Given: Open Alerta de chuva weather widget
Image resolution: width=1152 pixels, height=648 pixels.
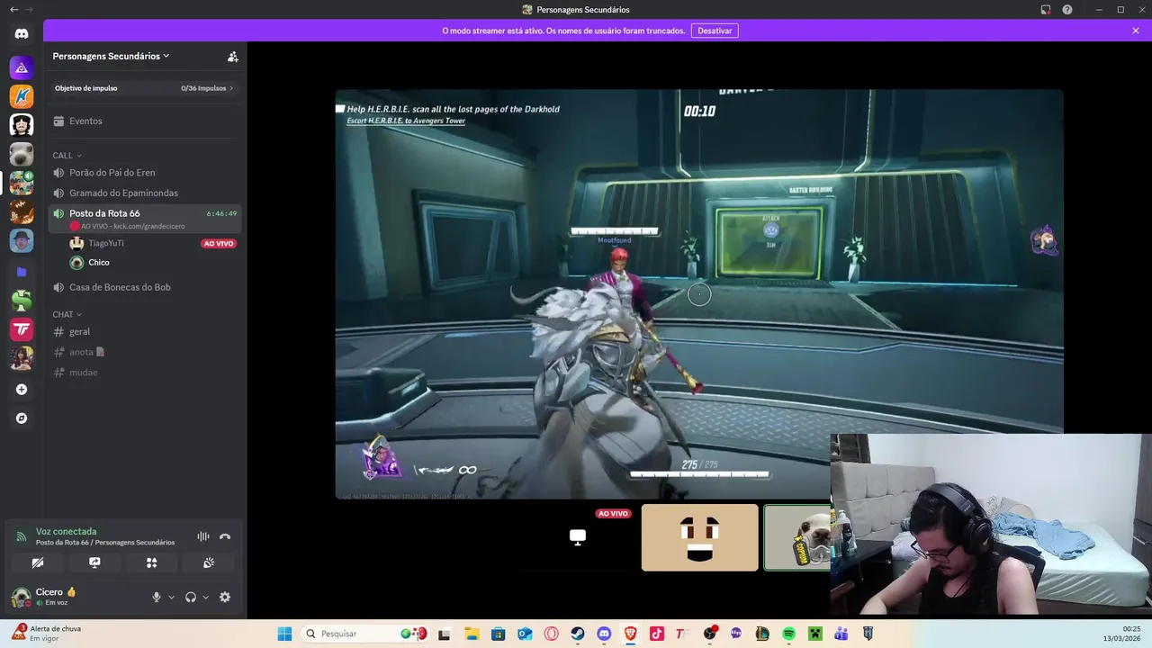Looking at the screenshot, I should (x=47, y=634).
